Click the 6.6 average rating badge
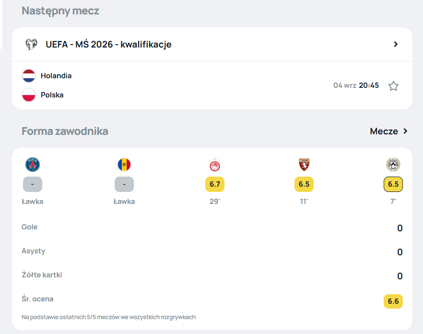The height and width of the screenshot is (334, 423). 393,301
